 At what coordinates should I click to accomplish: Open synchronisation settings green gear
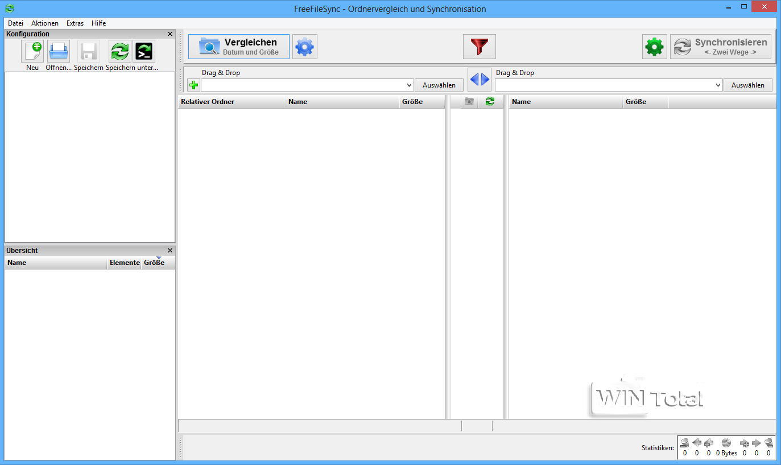point(655,47)
